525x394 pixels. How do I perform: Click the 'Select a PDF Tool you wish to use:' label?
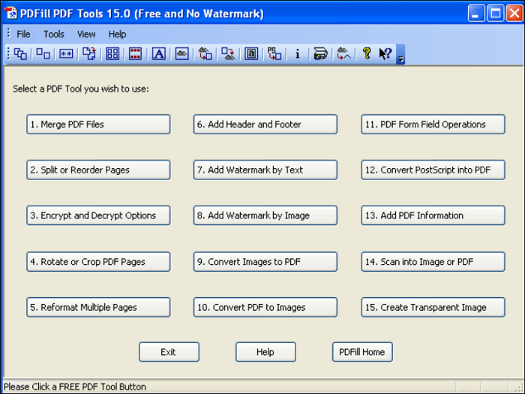coord(81,89)
